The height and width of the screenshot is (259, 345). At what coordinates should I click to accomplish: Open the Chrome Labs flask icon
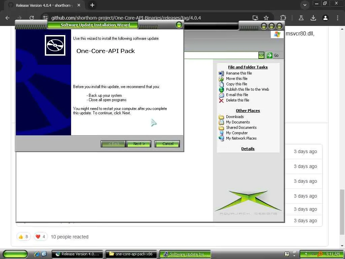[x=301, y=18]
